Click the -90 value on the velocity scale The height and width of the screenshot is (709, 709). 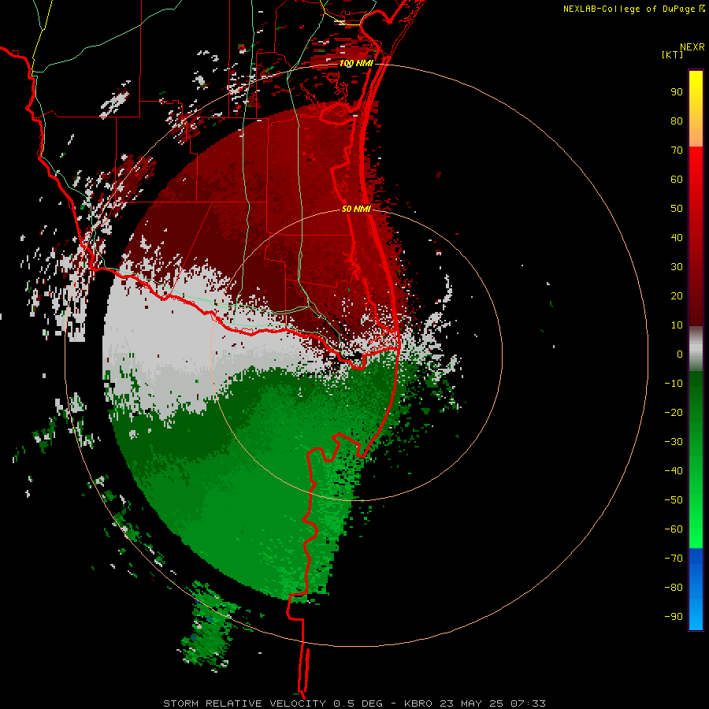[x=674, y=617]
